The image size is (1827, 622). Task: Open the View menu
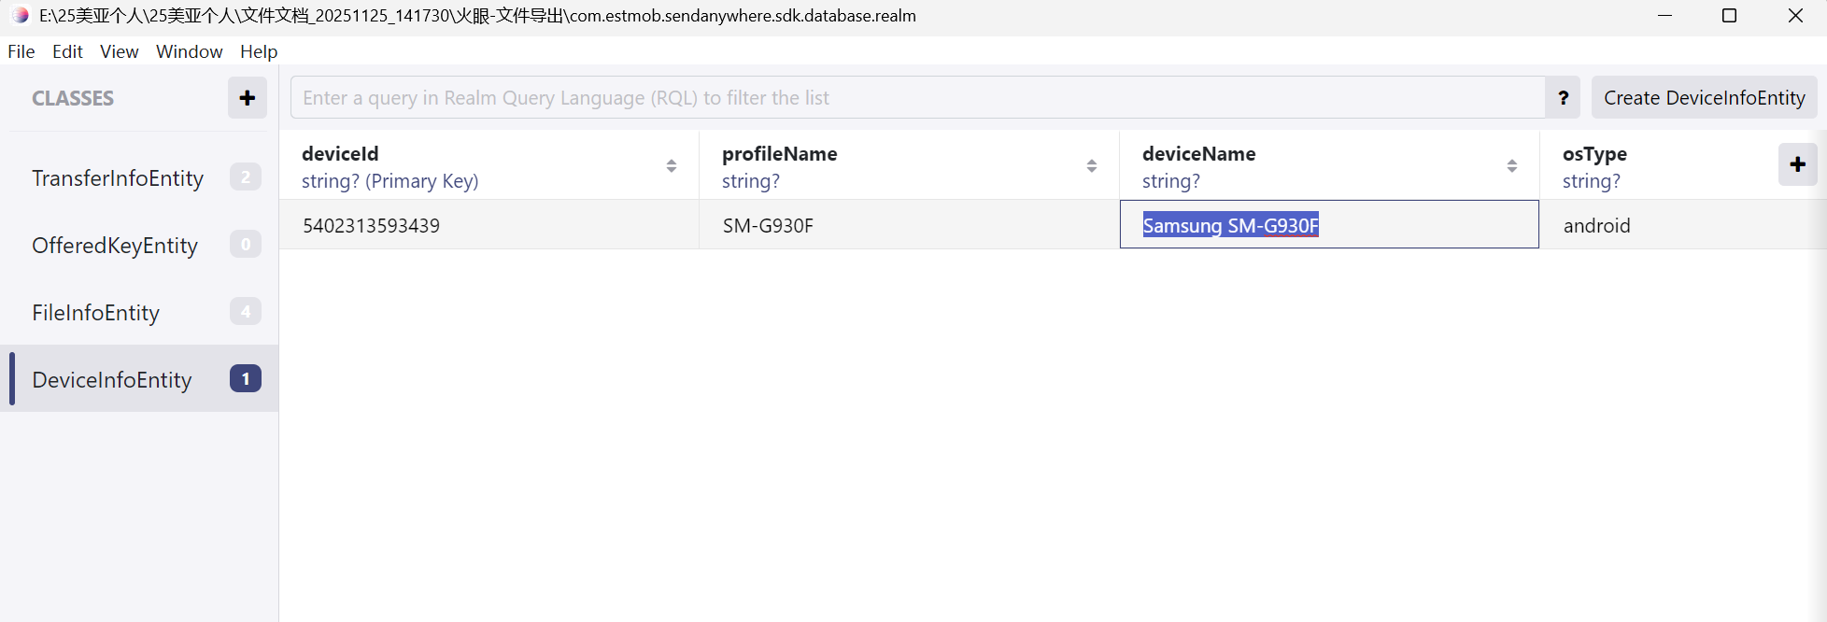pos(120,51)
